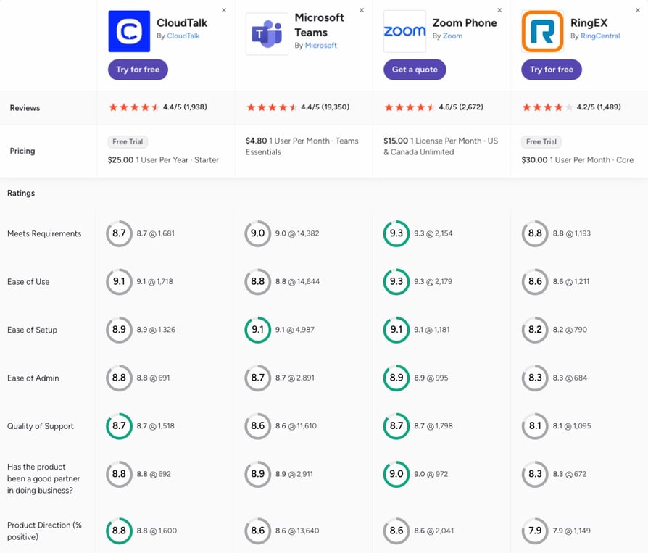The width and height of the screenshot is (648, 553).
Task: Click CloudTalk's star rating
Action: coord(133,107)
